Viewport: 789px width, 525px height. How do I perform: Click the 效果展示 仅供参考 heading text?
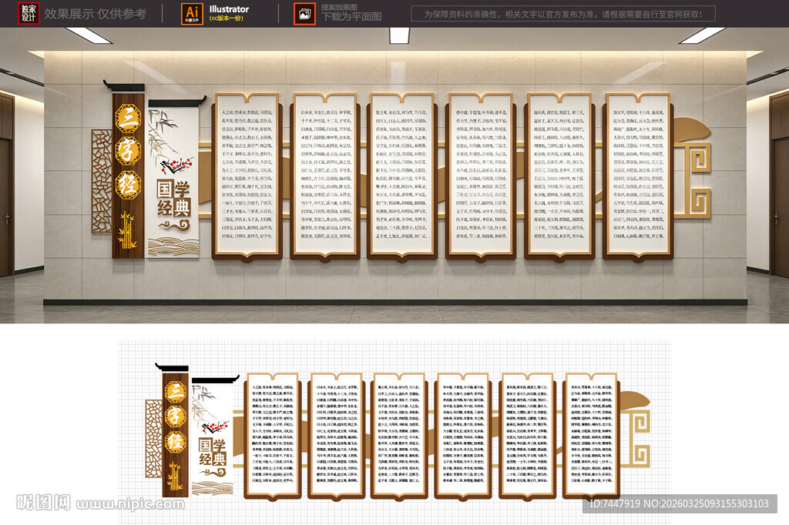[96, 14]
